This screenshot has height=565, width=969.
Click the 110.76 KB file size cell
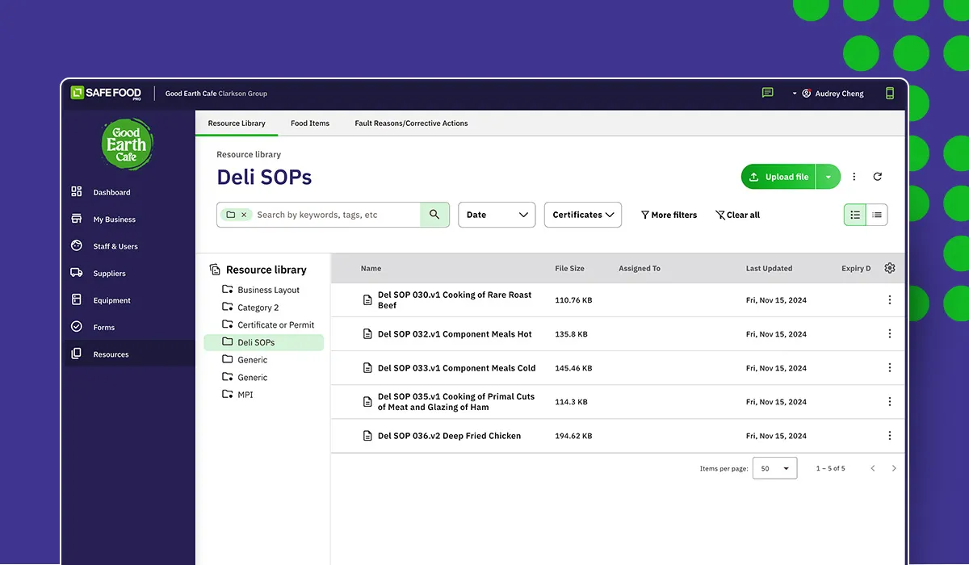(x=573, y=300)
